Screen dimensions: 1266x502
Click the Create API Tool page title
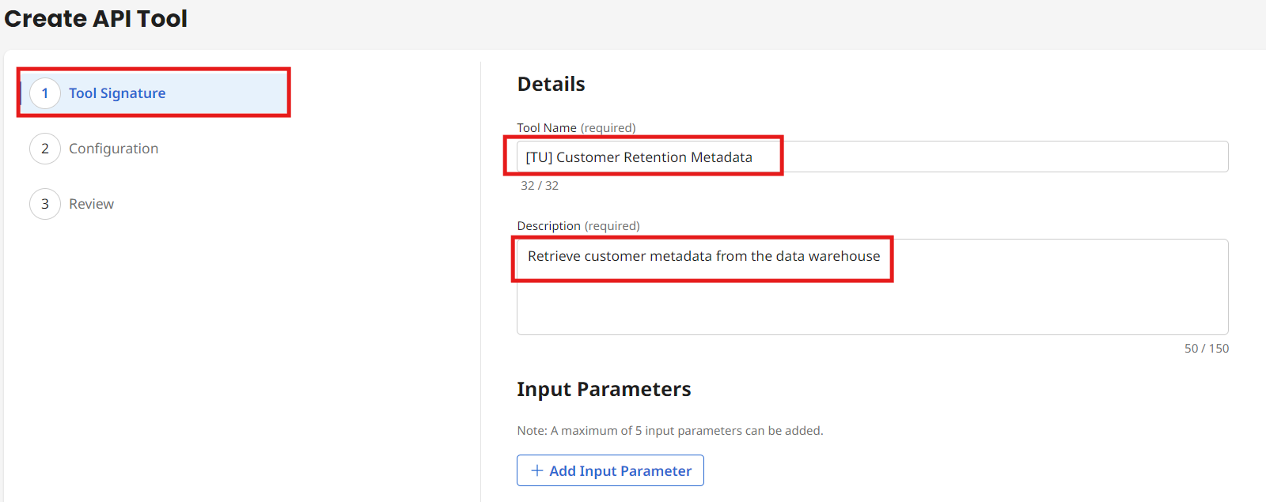(x=96, y=18)
